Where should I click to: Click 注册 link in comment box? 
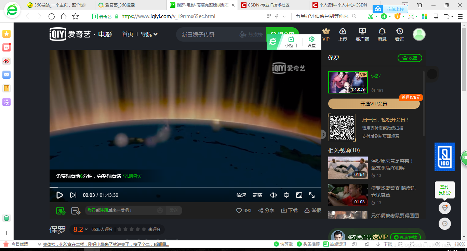click(104, 210)
